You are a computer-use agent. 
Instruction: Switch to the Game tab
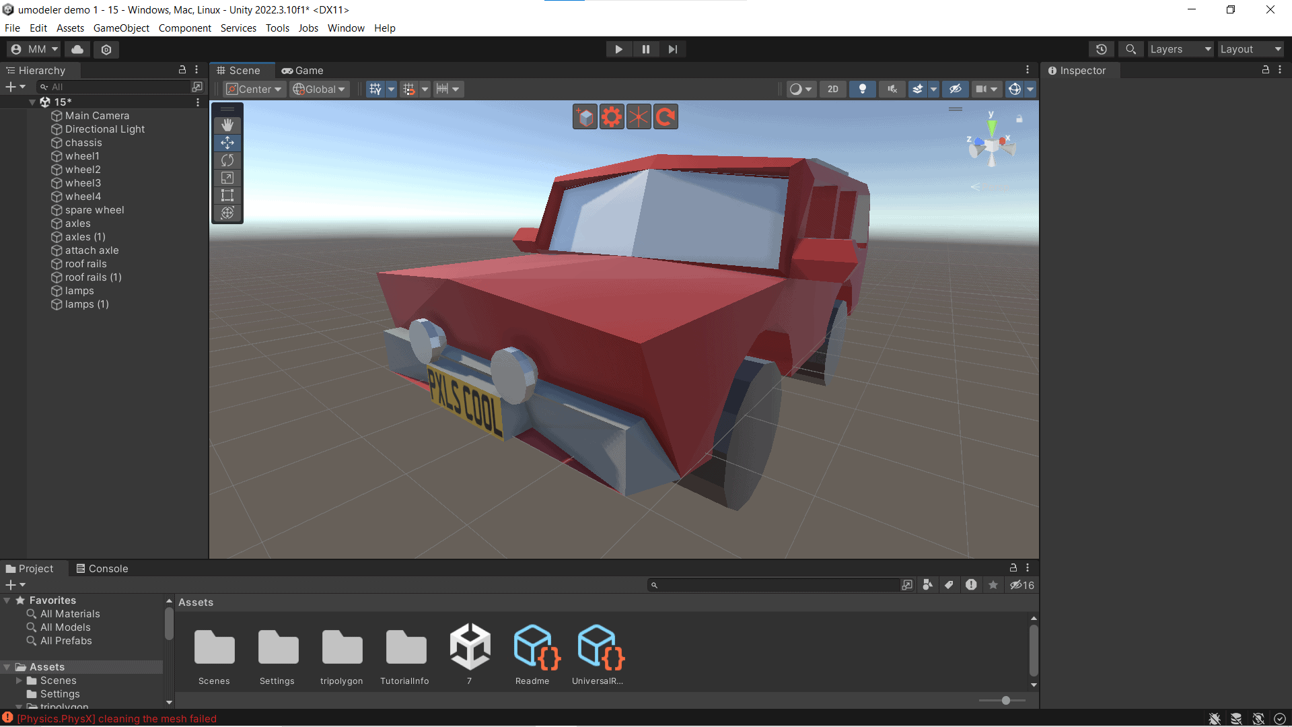(303, 70)
